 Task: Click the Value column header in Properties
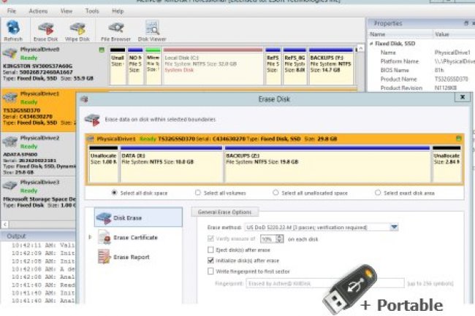(454, 34)
